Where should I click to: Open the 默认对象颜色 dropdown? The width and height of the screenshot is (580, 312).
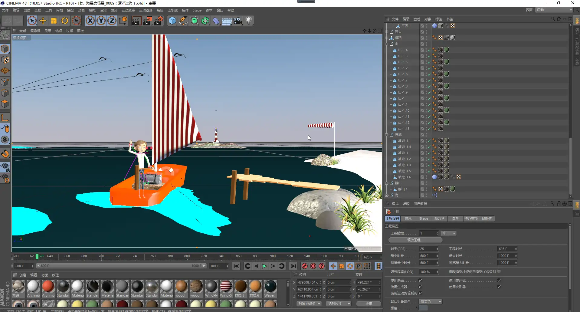(431, 301)
